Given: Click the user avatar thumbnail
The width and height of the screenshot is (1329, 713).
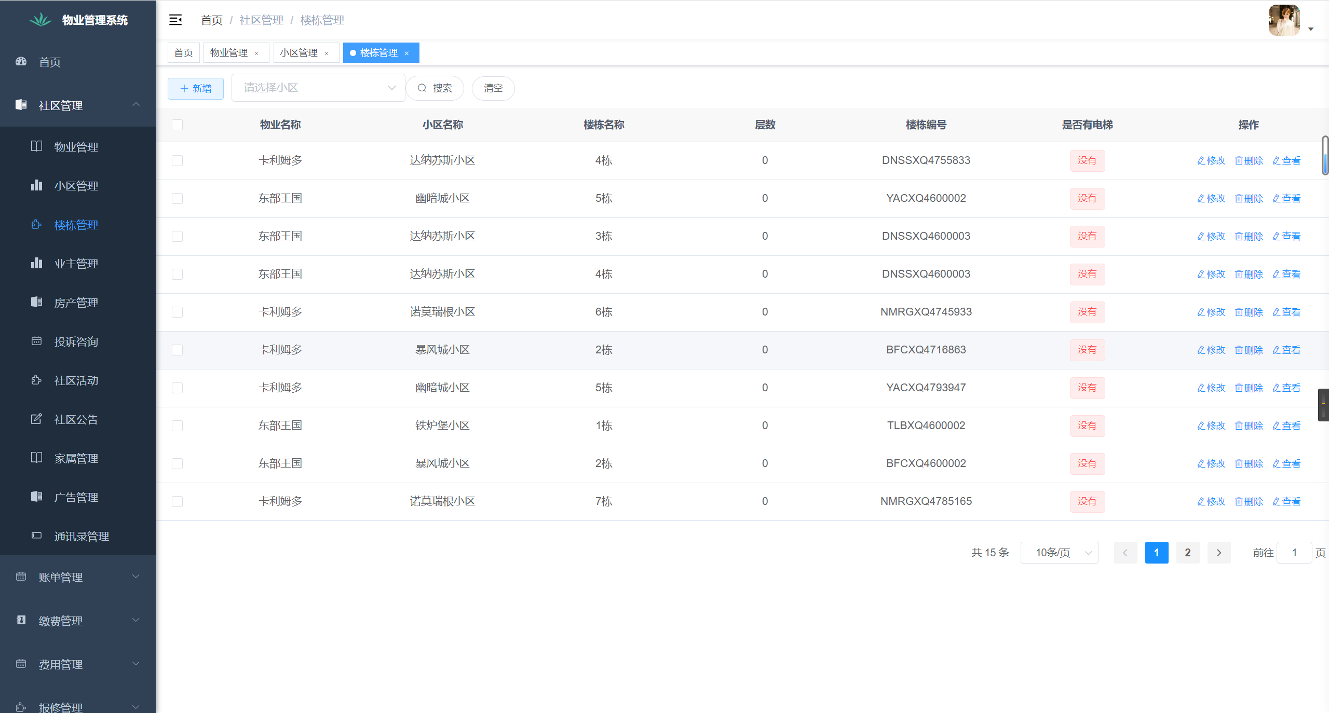Looking at the screenshot, I should coord(1284,20).
